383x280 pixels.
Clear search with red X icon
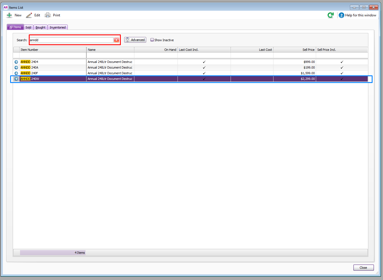click(x=116, y=40)
